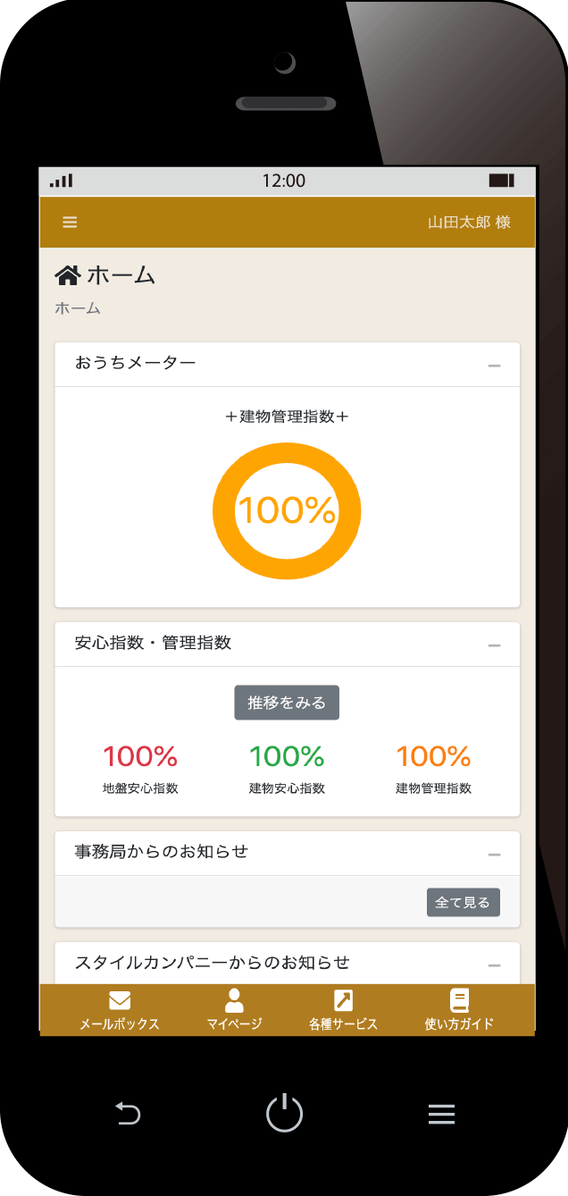Open the hamburger menu in header
The image size is (568, 1196).
pyautogui.click(x=70, y=223)
